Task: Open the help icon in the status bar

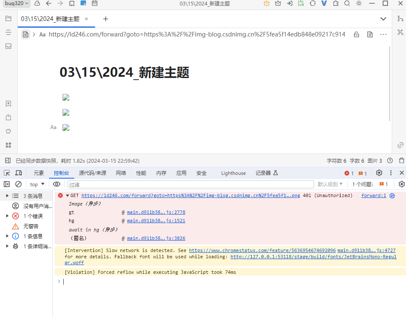Action: click(390, 161)
